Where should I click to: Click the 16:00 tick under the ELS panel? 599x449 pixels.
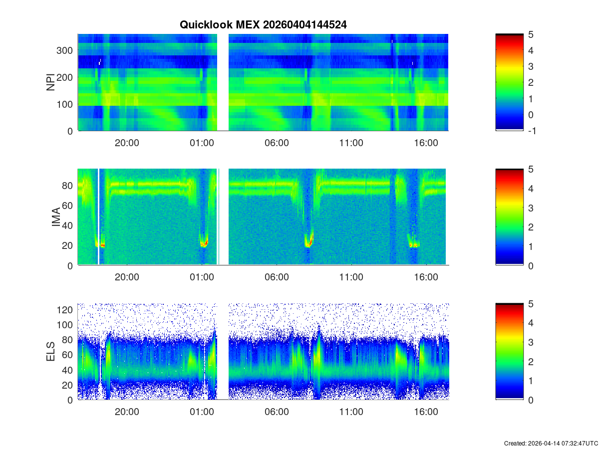click(426, 412)
